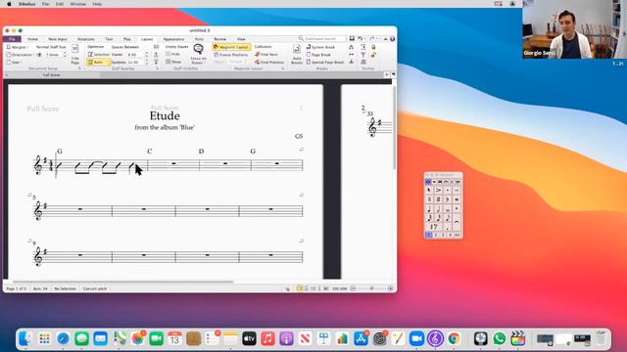Screen dimensions: 627x352
Task: Select All voices on the keypad
Action: coord(458,235)
